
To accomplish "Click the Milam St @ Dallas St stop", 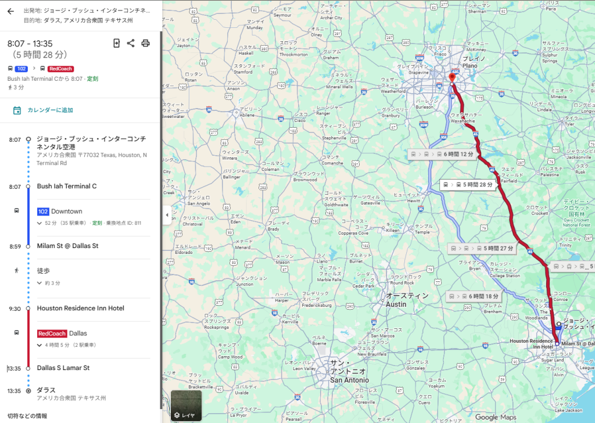I will coord(67,246).
